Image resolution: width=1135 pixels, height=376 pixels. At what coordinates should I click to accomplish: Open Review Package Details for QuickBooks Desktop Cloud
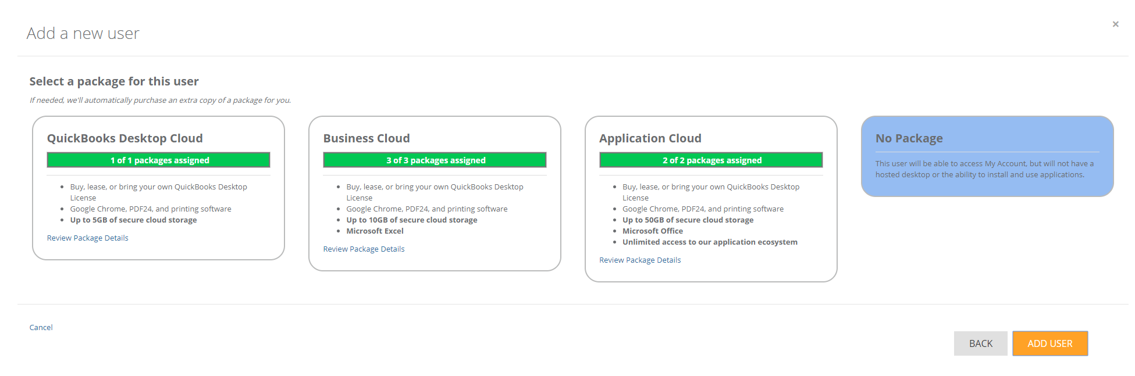[x=87, y=238]
